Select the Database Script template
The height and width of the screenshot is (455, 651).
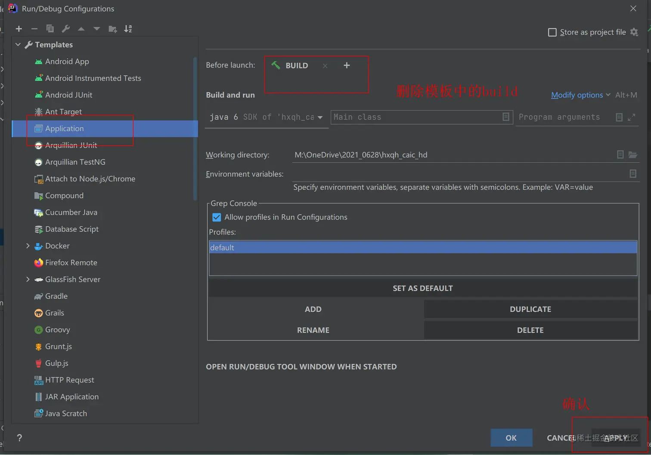(x=72, y=229)
